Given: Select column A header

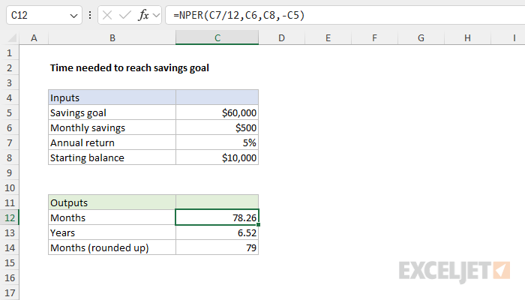Looking at the screenshot, I should [x=34, y=37].
